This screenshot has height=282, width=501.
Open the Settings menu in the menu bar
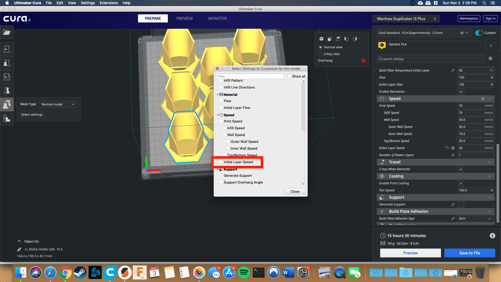pos(88,3)
